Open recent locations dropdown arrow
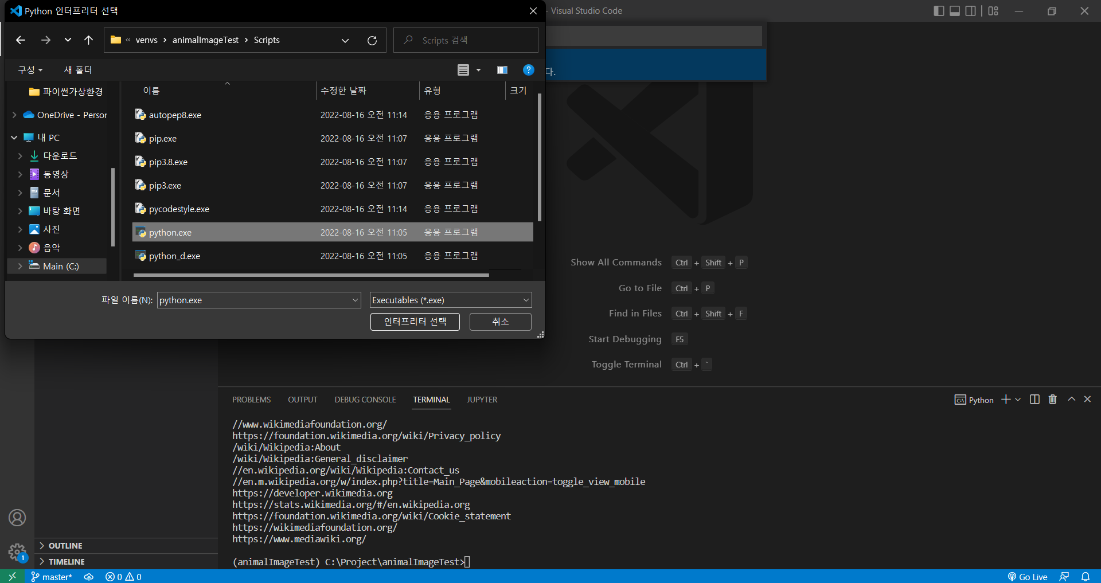The width and height of the screenshot is (1101, 583). tap(68, 40)
